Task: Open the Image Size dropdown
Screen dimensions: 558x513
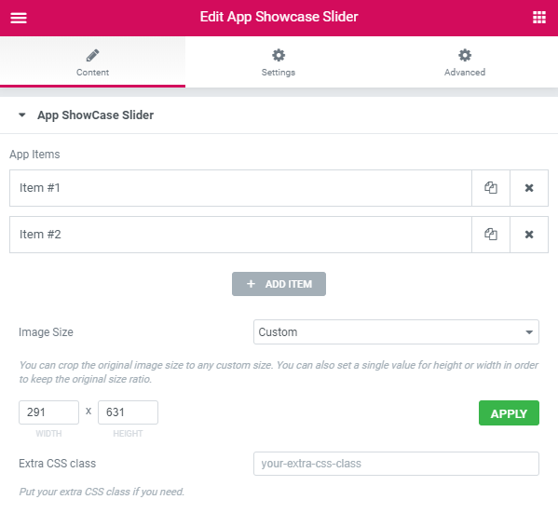Action: tap(396, 332)
